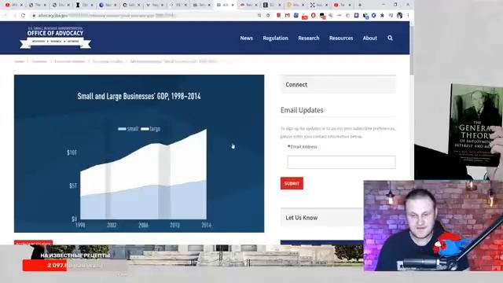Screen dimensions: 503x283
Task: Open the Chrome three-dot menu
Action: coord(408,16)
